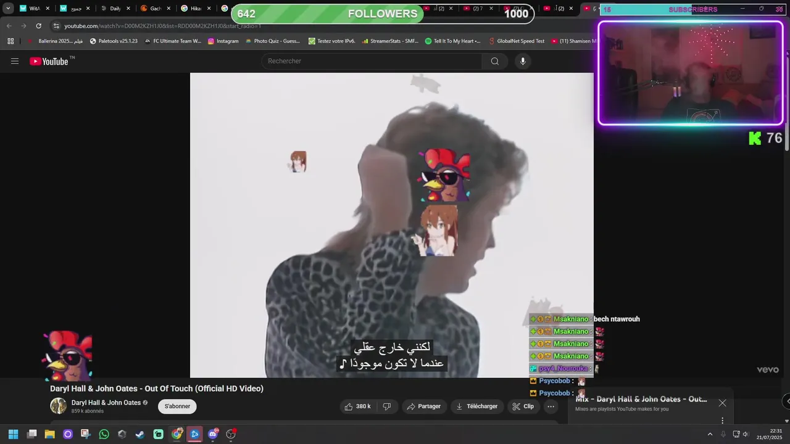The height and width of the screenshot is (444, 790).
Task: Subscribe with the S'abonner button
Action: (177, 406)
